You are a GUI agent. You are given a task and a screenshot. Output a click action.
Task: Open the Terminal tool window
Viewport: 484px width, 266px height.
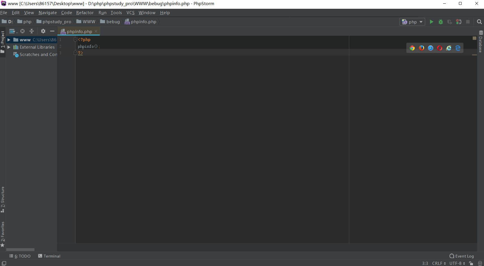[49, 256]
